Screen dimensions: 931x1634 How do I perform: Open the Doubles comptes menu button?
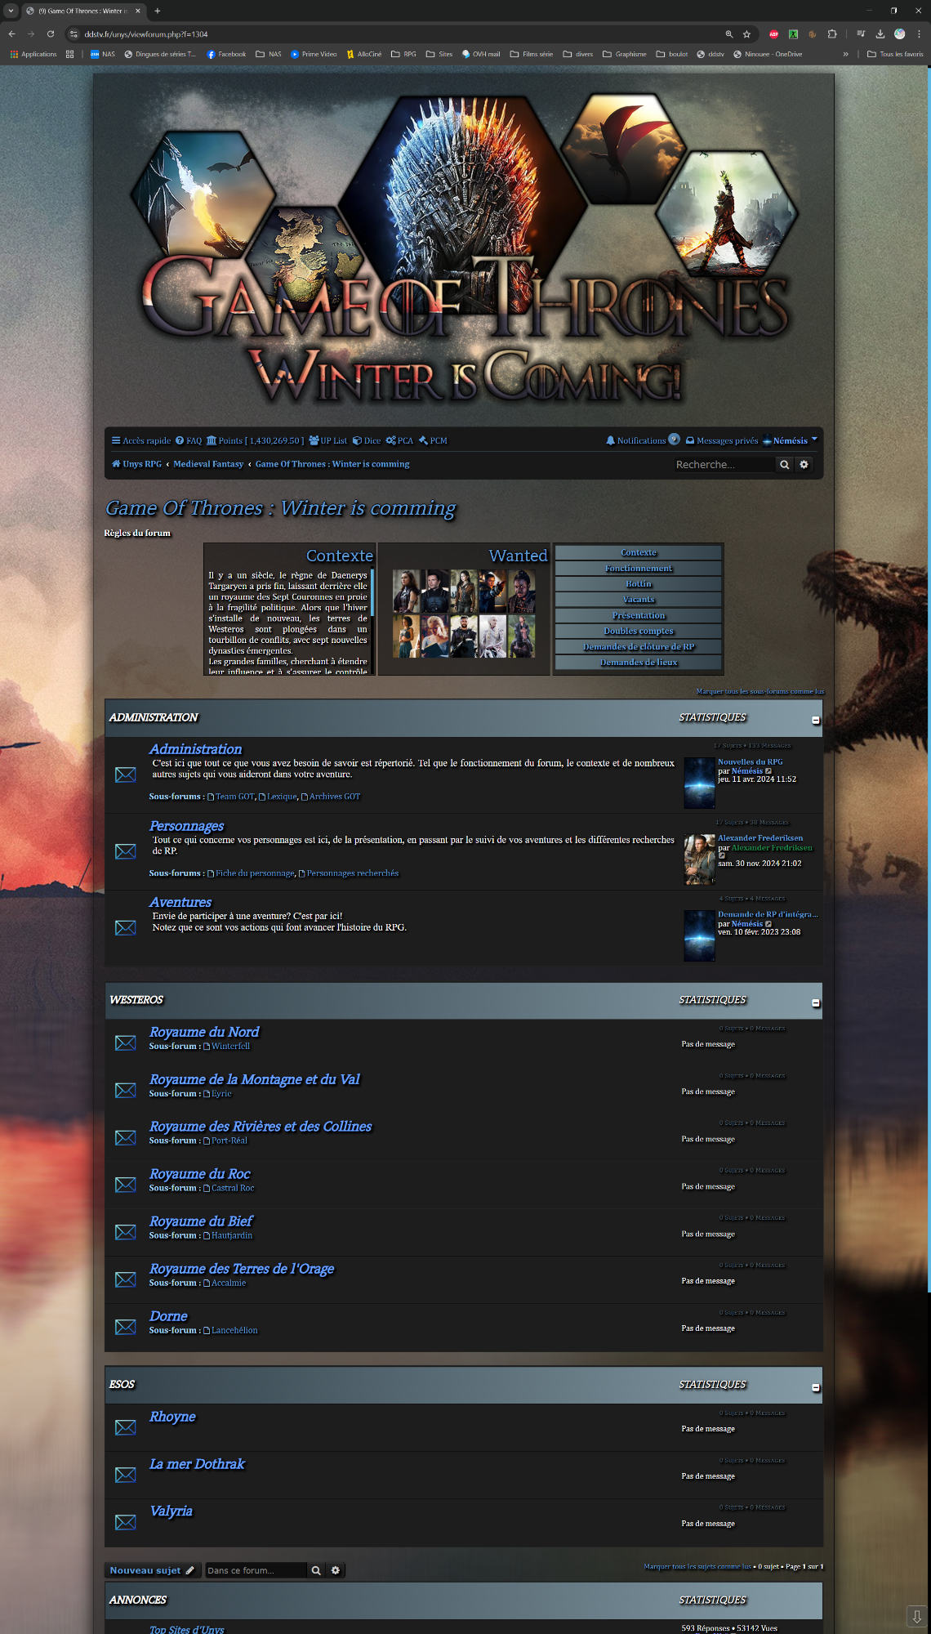pyautogui.click(x=639, y=632)
